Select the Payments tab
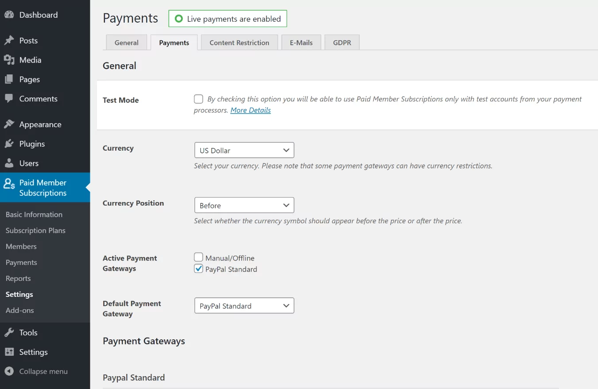Screen dimensions: 598x389 (174, 43)
